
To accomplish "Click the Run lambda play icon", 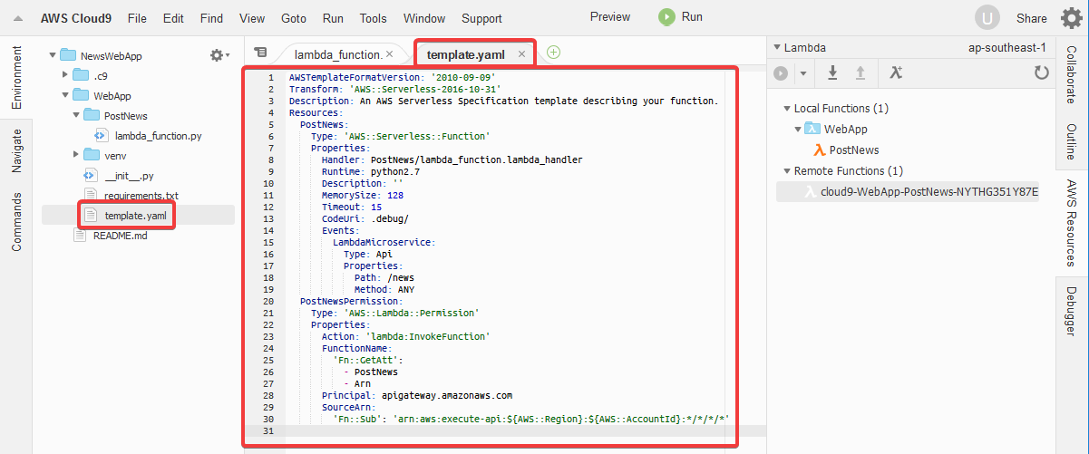I will [x=781, y=73].
